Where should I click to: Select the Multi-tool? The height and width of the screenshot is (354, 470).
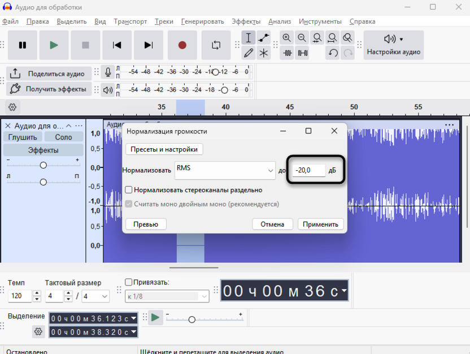click(x=263, y=53)
